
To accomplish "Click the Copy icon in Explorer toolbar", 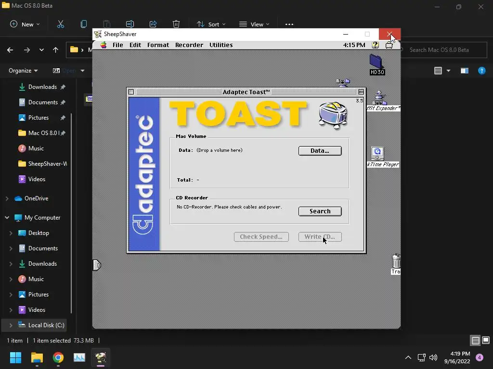I will tap(84, 24).
